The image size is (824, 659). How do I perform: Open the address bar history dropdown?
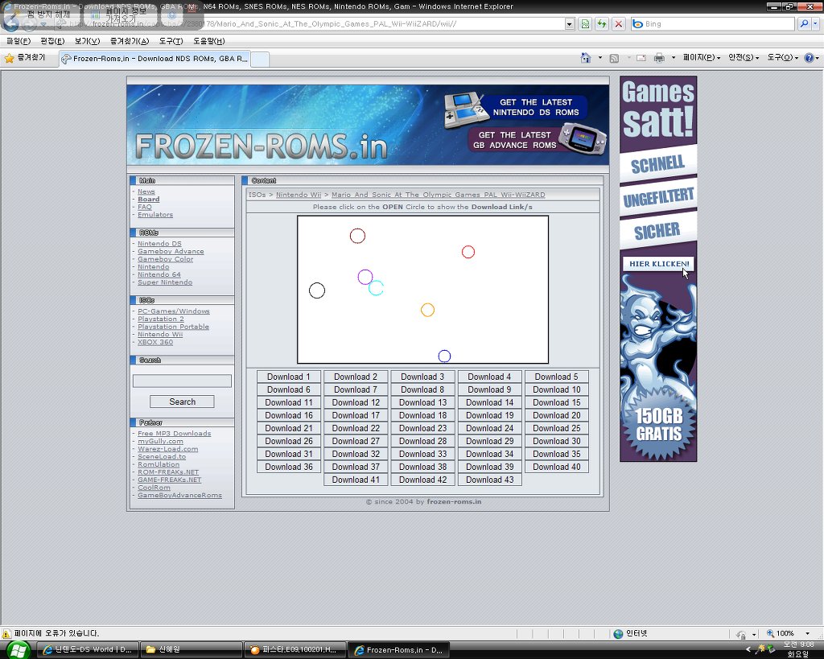pos(570,24)
